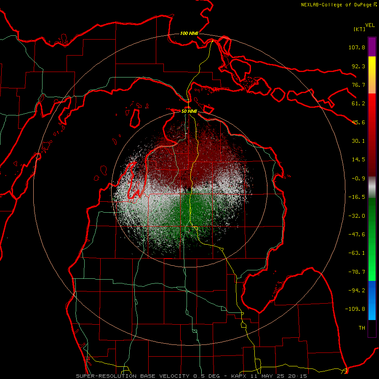
Task: Select the 30.1 scale value
Action: [358, 141]
